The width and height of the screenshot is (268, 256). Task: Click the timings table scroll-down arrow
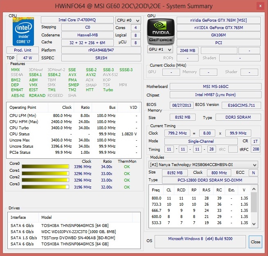click(255, 222)
